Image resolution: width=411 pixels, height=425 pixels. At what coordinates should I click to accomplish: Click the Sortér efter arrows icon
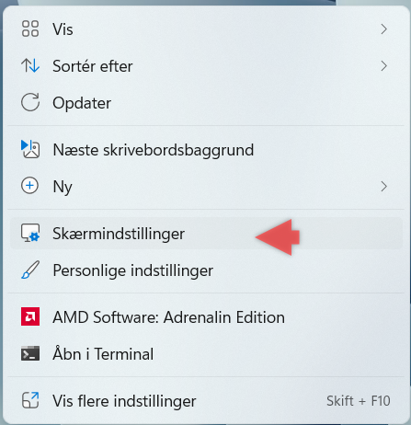30,65
